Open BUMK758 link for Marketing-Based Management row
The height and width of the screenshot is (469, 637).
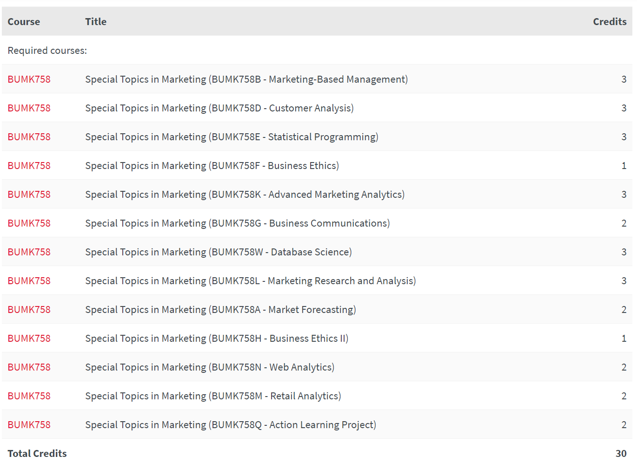tap(29, 79)
